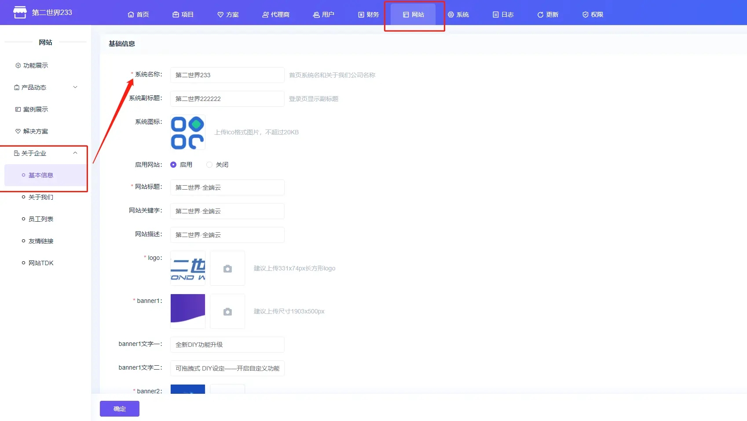Open the 系统 gear icon
The image size is (747, 421).
coord(451,14)
